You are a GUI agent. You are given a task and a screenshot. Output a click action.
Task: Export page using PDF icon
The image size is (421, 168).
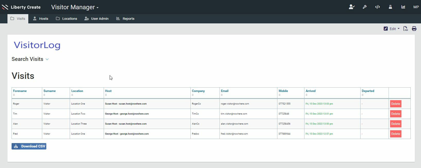406,29
